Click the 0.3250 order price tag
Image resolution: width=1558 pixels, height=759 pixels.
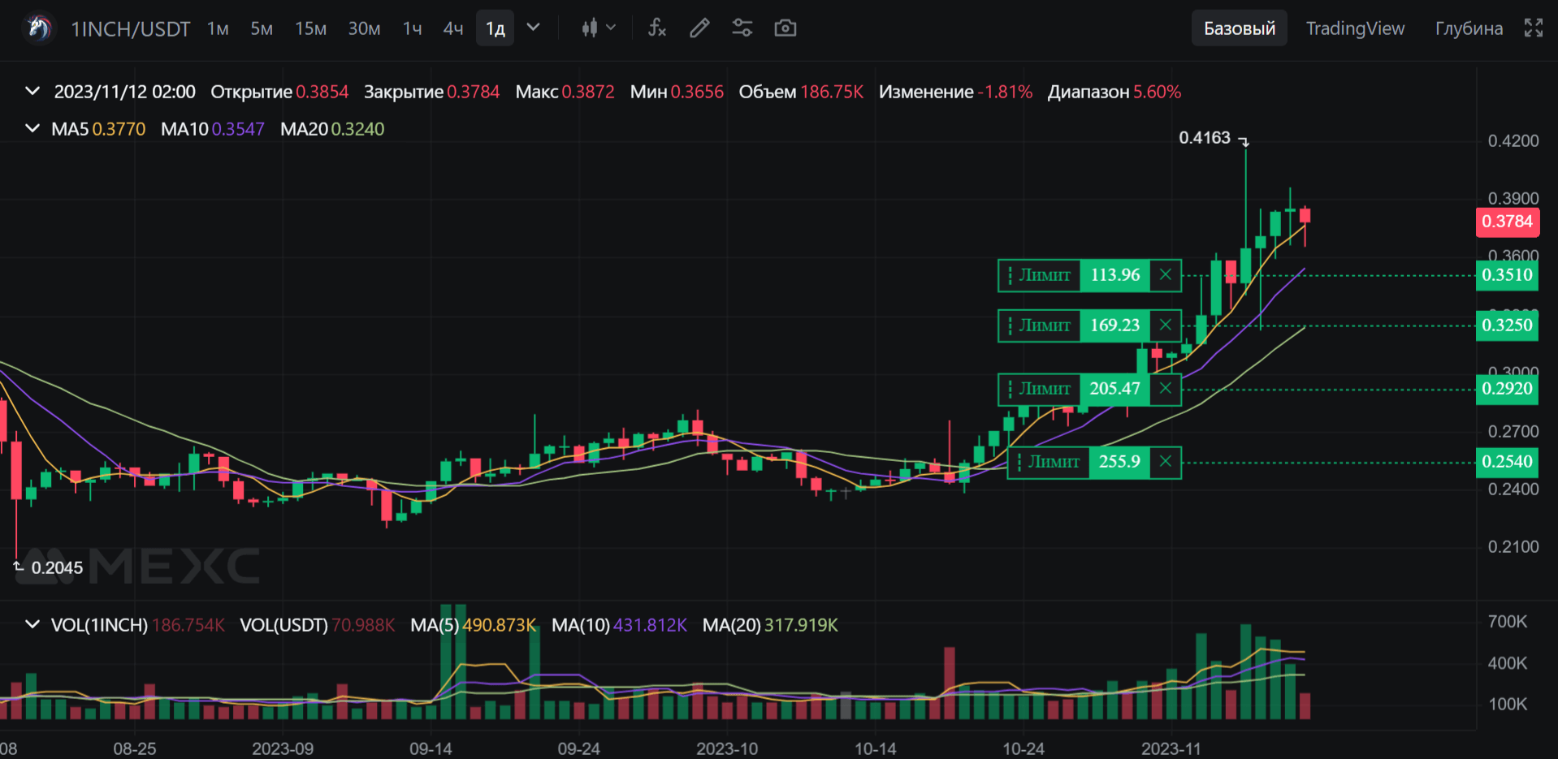coord(1508,326)
